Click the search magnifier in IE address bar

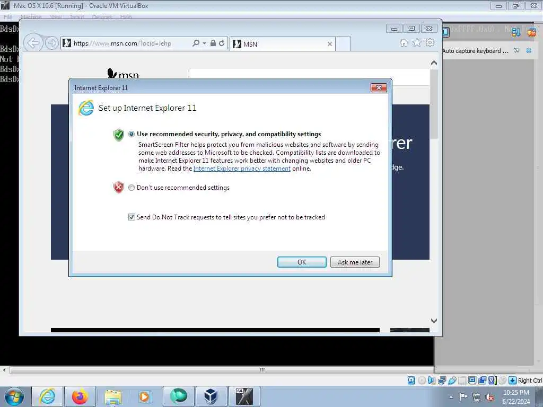pyautogui.click(x=196, y=43)
